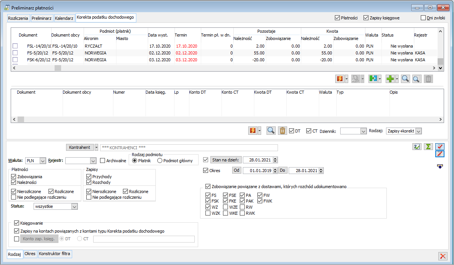The image size is (454, 265).
Task: Click the Termin column header
Action: click(x=181, y=35)
